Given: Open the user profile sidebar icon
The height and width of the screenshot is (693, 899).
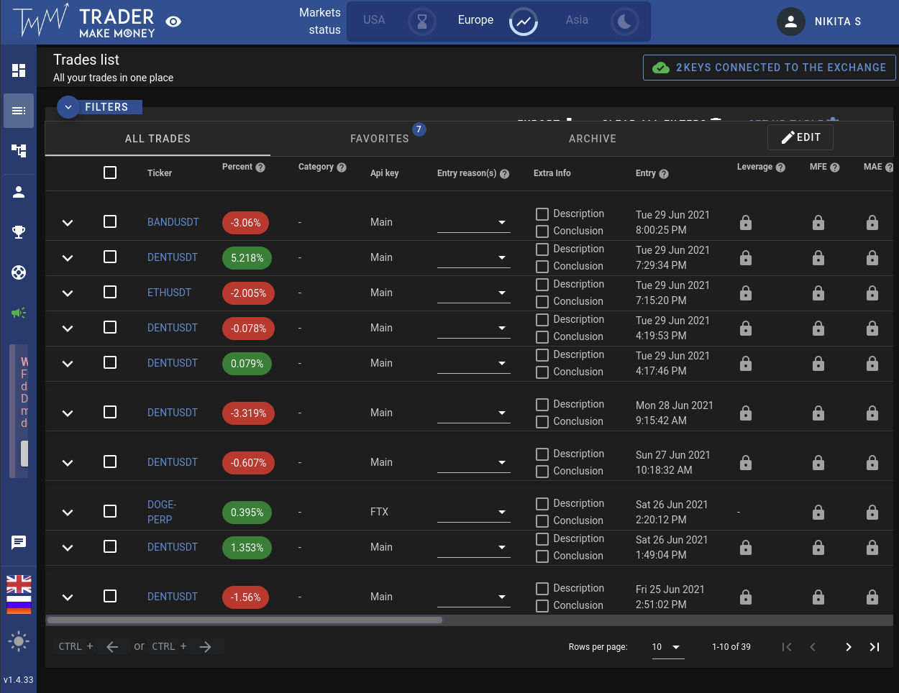Looking at the screenshot, I should (18, 191).
